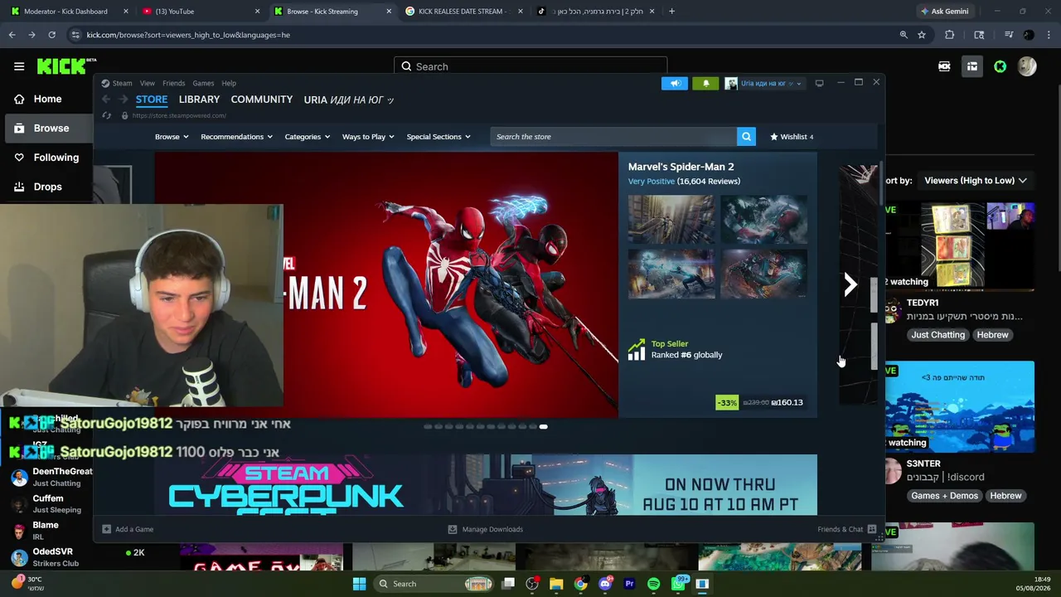Open Steam Wishlist button
The width and height of the screenshot is (1061, 597).
pos(792,137)
